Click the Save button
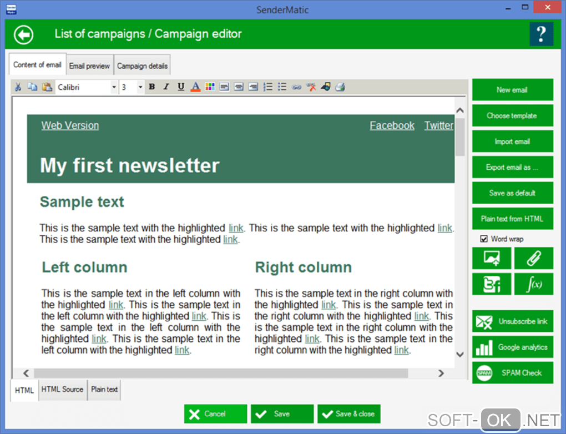Screen dimensions: 566x434 coord(282,414)
